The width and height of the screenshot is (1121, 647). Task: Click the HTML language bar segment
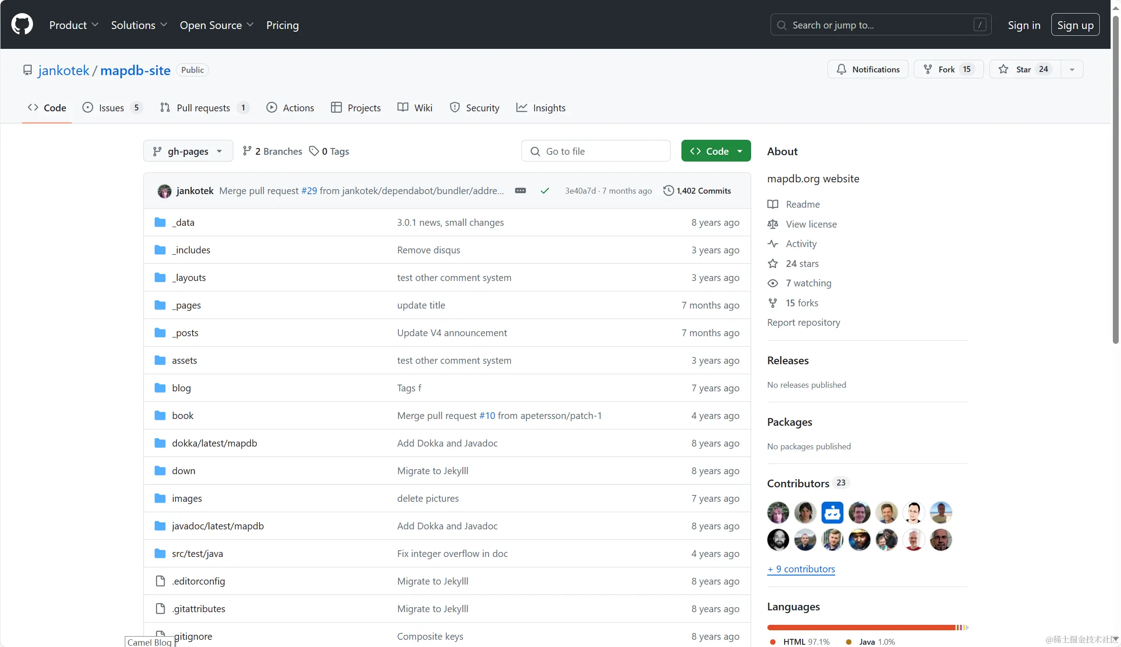(x=861, y=628)
